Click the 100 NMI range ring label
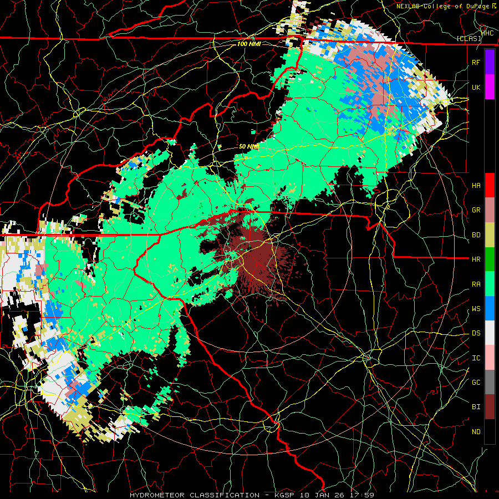Image resolution: width=499 pixels, height=499 pixels. pyautogui.click(x=249, y=44)
